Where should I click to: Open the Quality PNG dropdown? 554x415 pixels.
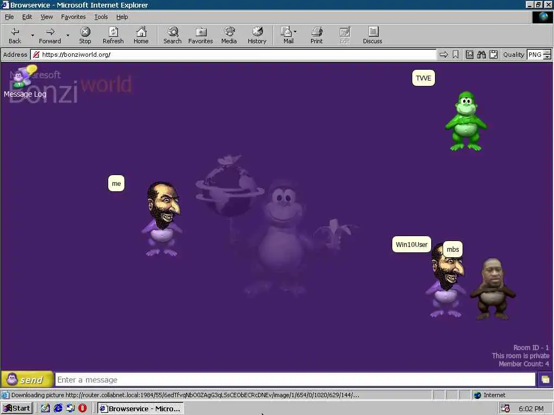point(539,55)
